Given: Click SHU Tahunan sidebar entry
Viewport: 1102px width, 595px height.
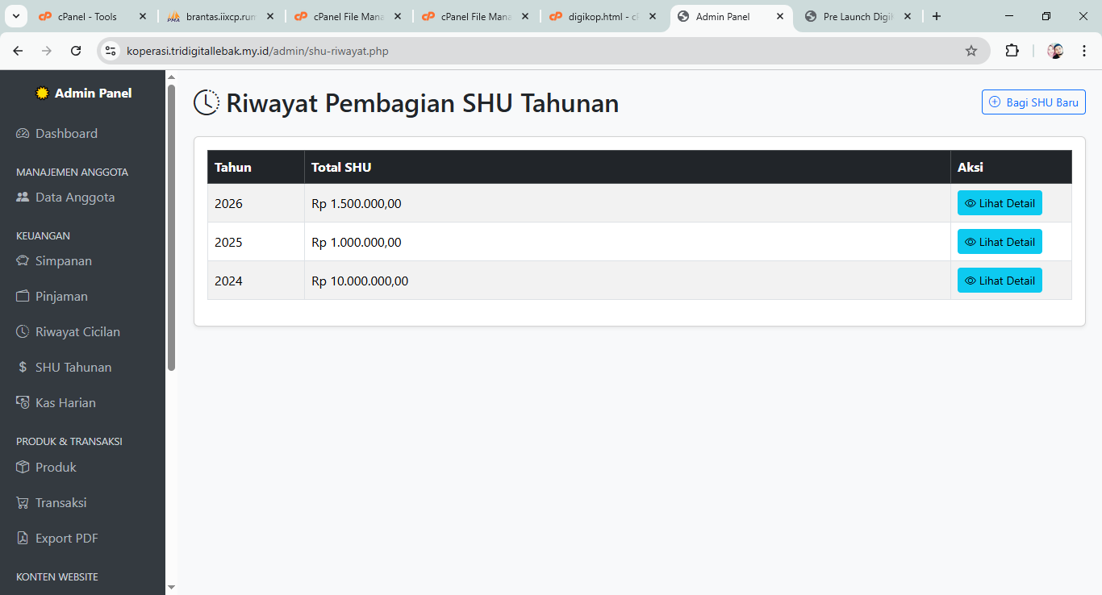Looking at the screenshot, I should [73, 368].
